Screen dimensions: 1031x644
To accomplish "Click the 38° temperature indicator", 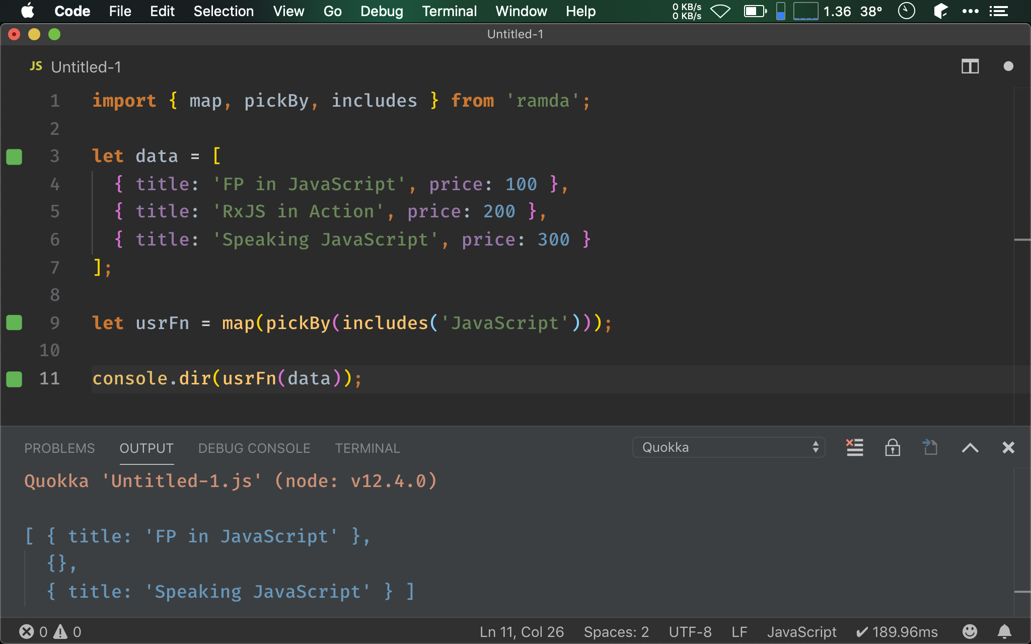I will pyautogui.click(x=871, y=11).
